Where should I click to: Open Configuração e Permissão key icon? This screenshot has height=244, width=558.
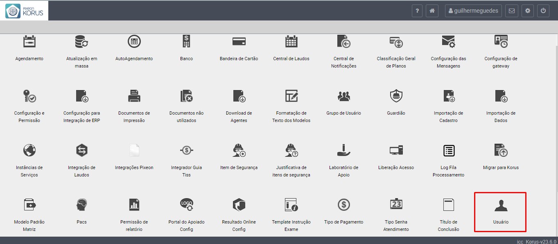click(x=29, y=96)
